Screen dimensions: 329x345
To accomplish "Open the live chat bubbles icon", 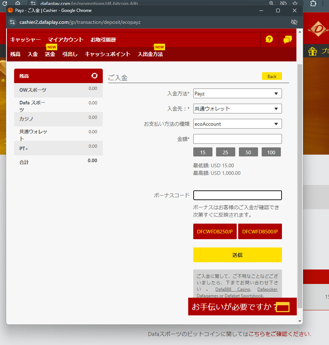I will tap(287, 40).
